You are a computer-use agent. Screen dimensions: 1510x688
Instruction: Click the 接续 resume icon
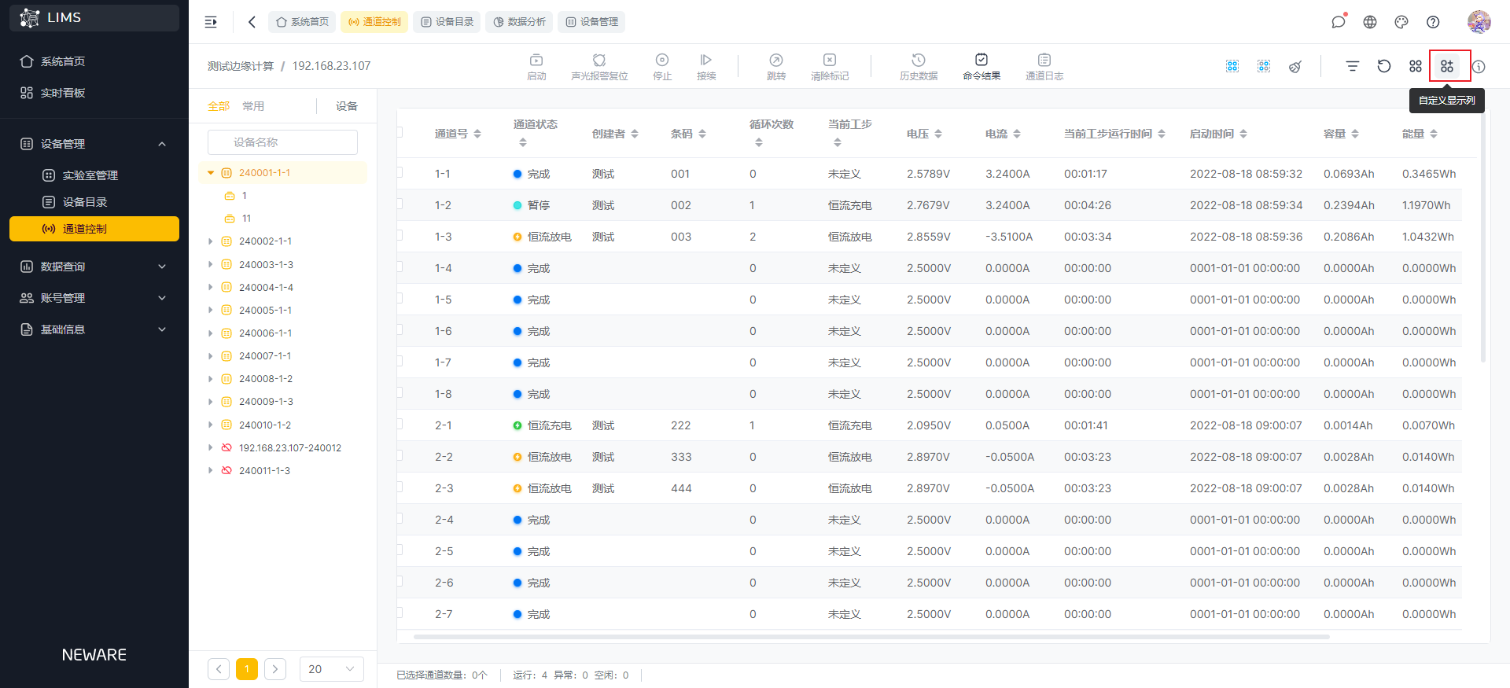pos(706,60)
